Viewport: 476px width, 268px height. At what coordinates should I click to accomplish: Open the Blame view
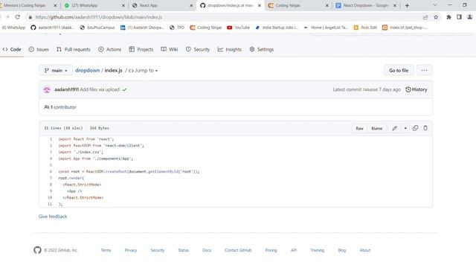(377, 128)
